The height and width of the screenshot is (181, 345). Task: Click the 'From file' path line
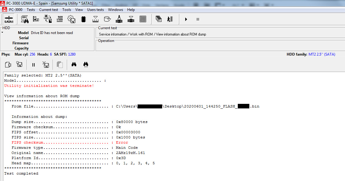pos(135,107)
